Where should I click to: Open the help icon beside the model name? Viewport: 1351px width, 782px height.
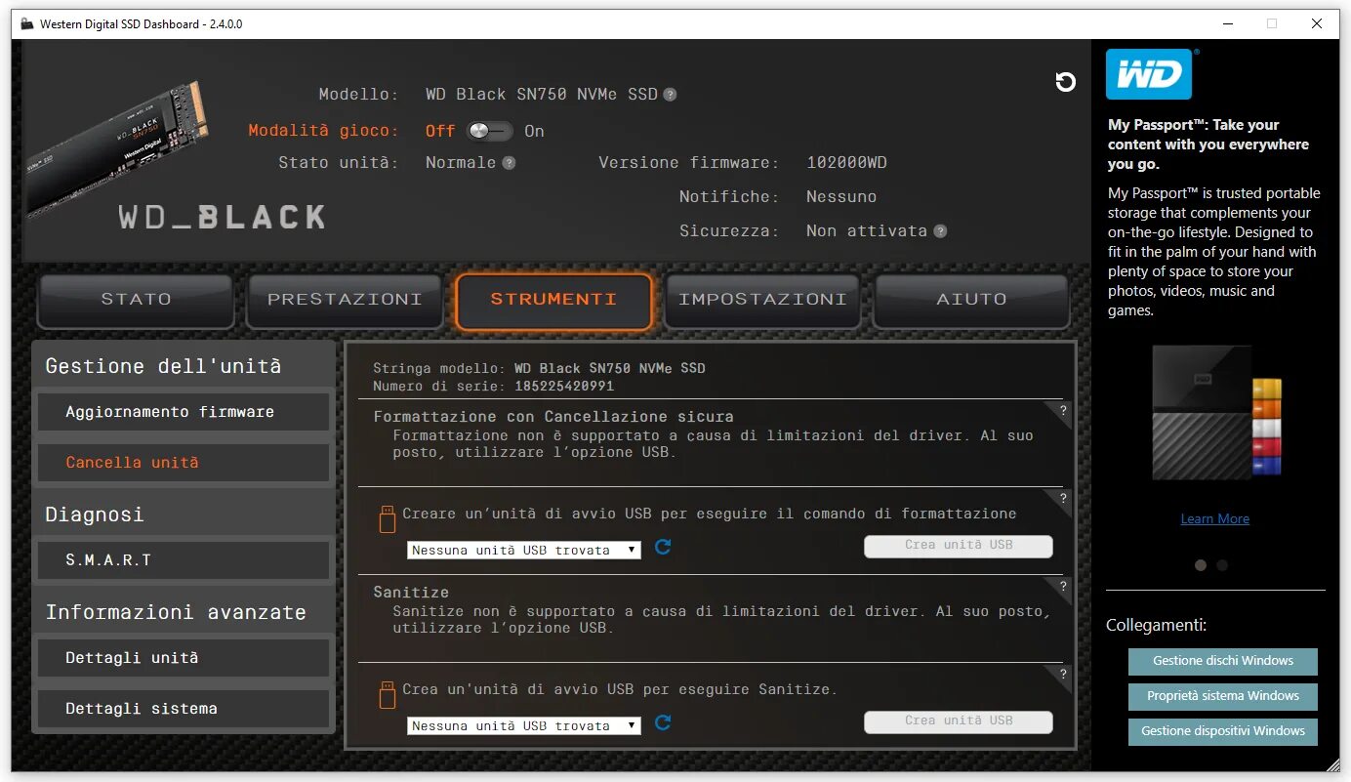click(x=670, y=95)
